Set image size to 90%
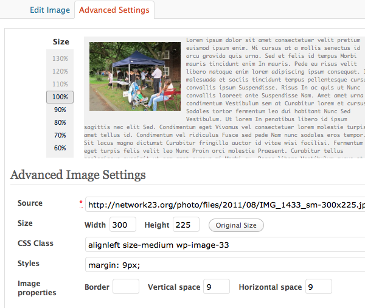Viewport: 365px width, 308px height. click(60, 110)
